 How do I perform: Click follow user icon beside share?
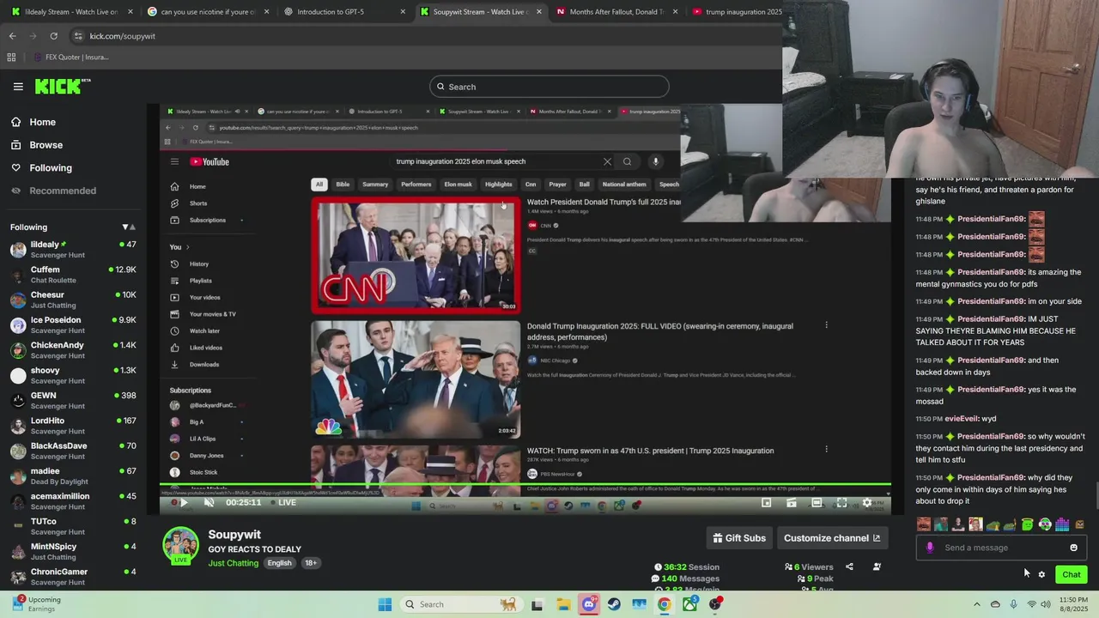coord(877,566)
